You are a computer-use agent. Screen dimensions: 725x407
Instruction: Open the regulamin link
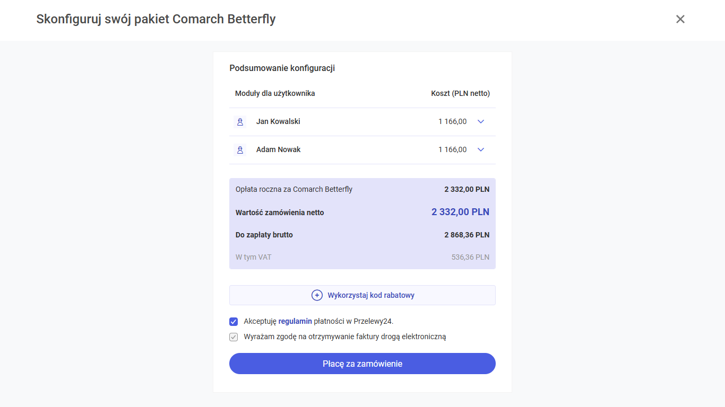pyautogui.click(x=295, y=321)
